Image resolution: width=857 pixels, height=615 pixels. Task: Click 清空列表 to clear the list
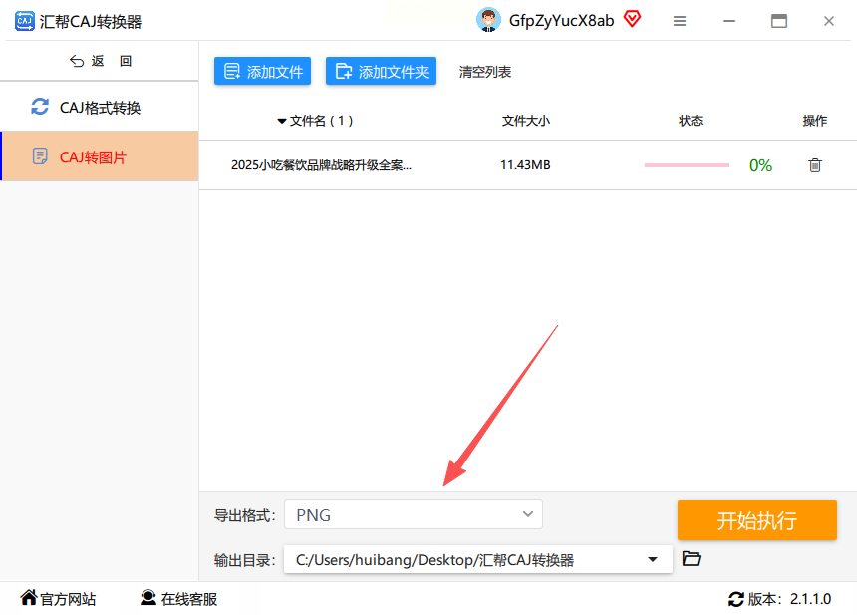[484, 72]
